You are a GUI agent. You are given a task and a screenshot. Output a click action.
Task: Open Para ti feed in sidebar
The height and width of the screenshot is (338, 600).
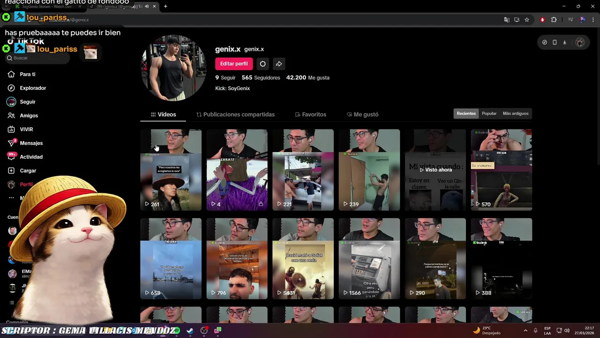pyautogui.click(x=27, y=74)
